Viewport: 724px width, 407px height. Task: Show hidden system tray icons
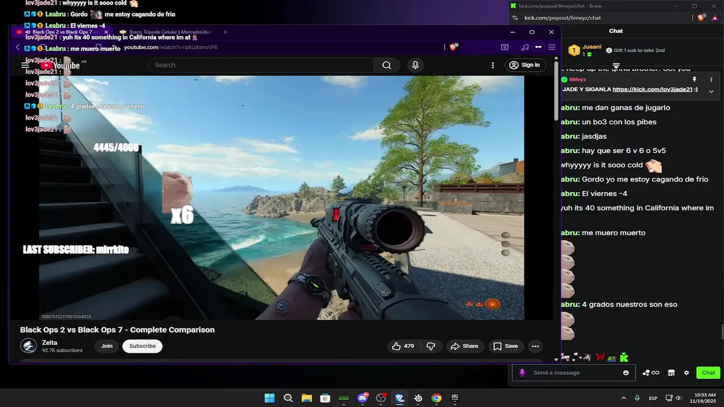(x=624, y=398)
